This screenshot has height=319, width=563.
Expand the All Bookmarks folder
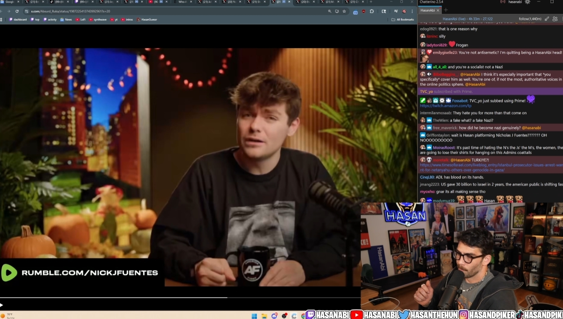[x=402, y=19]
